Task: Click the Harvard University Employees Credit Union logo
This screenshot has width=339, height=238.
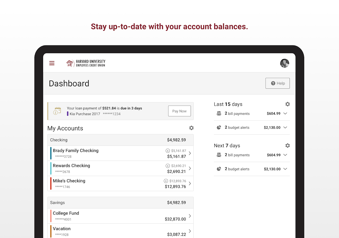Action: [x=85, y=63]
